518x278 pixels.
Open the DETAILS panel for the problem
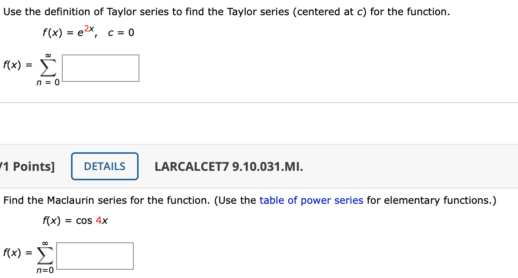click(x=104, y=166)
